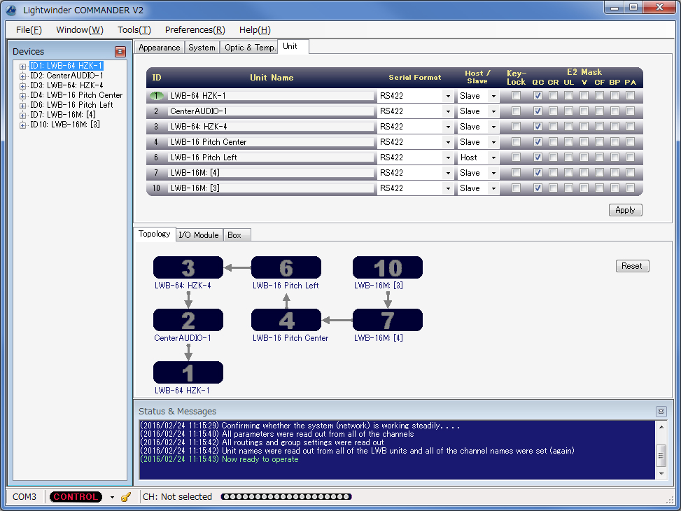Toggle Key-Lock checkbox for LWB-64 HZK-1
This screenshot has height=511, width=681.
pyautogui.click(x=516, y=96)
